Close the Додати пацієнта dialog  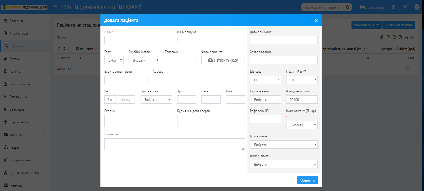pos(316,21)
